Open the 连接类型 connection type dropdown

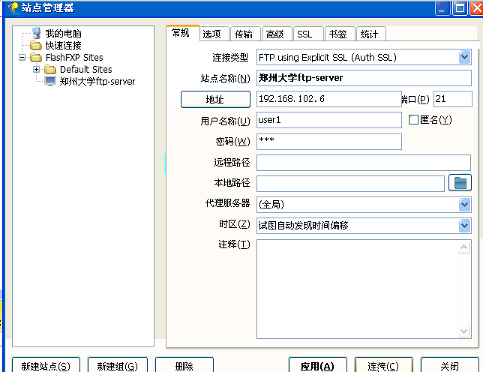tap(464, 57)
